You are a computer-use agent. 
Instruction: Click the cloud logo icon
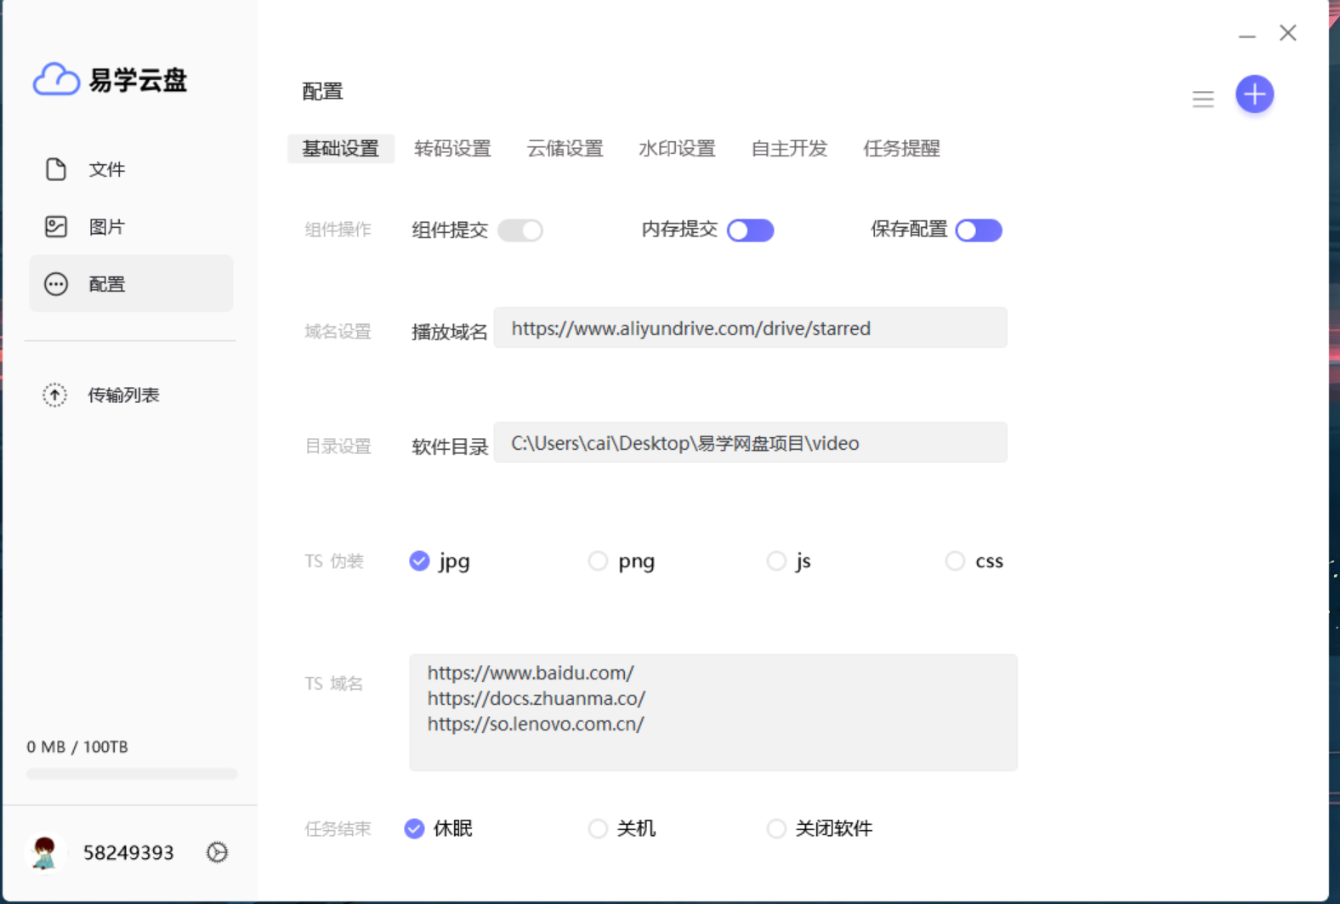point(56,79)
